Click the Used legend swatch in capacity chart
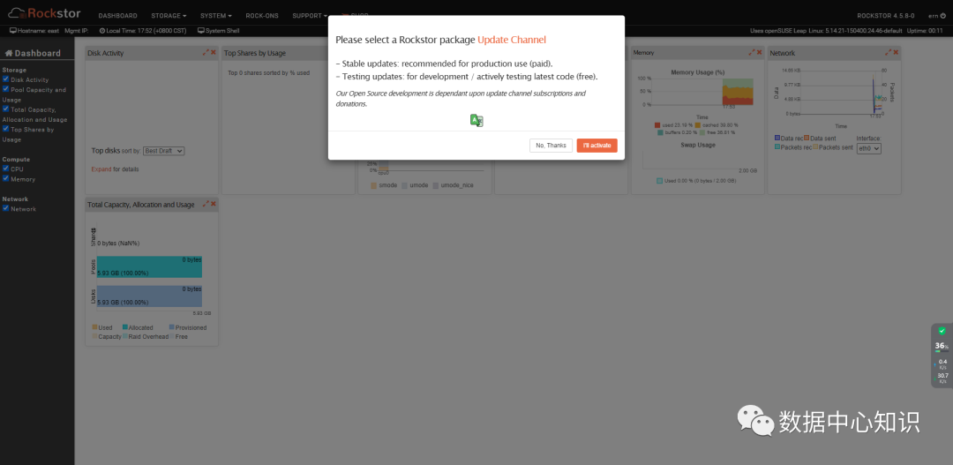This screenshot has width=953, height=465. 94,327
